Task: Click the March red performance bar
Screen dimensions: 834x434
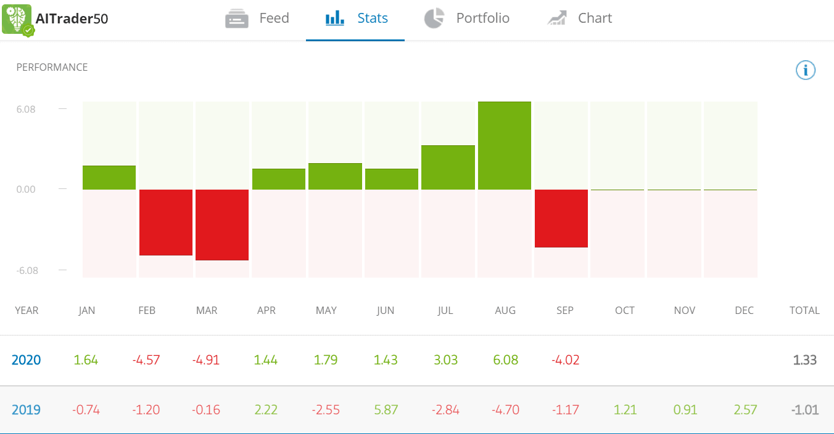Action: 222,225
